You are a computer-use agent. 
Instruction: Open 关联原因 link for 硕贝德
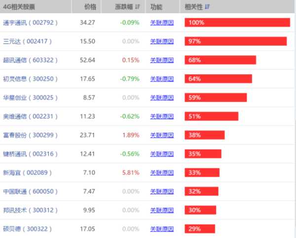click(x=162, y=229)
